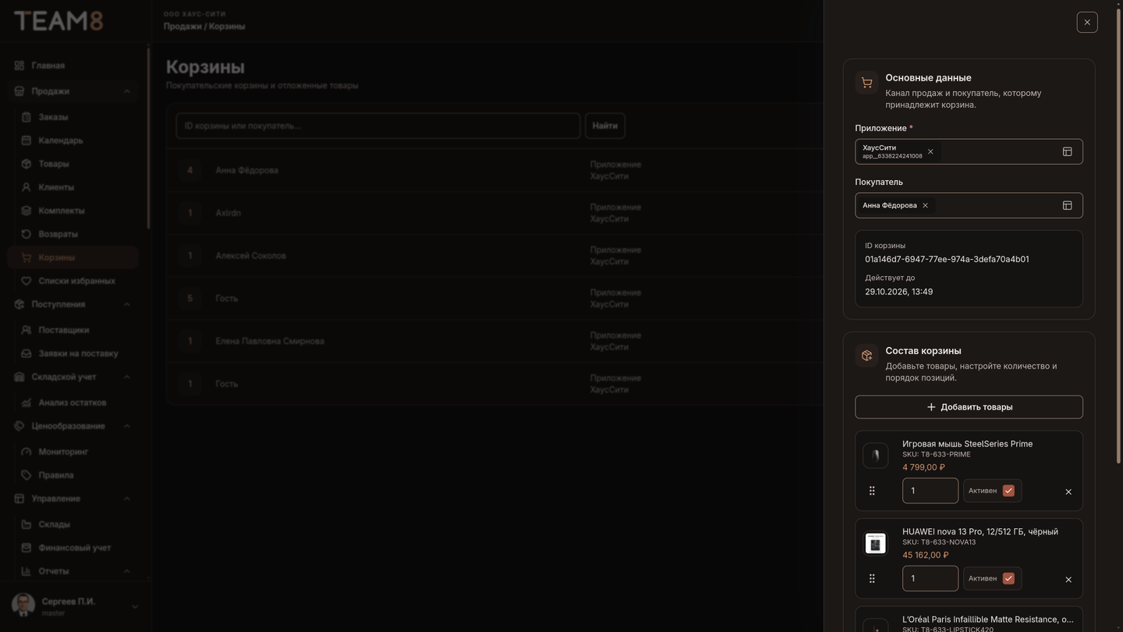
Task: Click the cart ID or buyer search field
Action: point(378,126)
